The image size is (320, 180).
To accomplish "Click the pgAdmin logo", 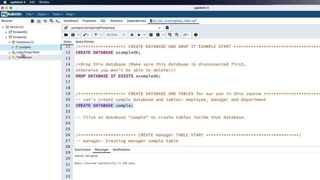I will (11, 14).
